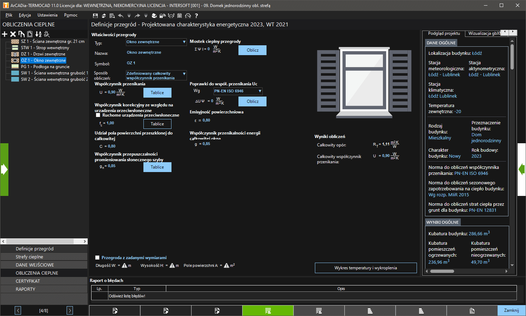The height and width of the screenshot is (316, 526).
Task: Sort partitions with the A-Z icon
Action: 38,34
